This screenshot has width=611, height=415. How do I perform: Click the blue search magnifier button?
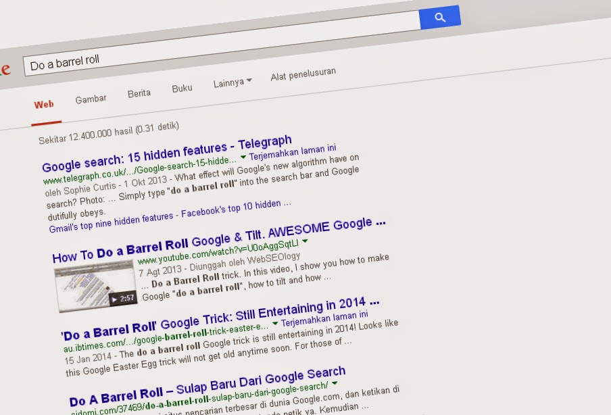[x=440, y=18]
